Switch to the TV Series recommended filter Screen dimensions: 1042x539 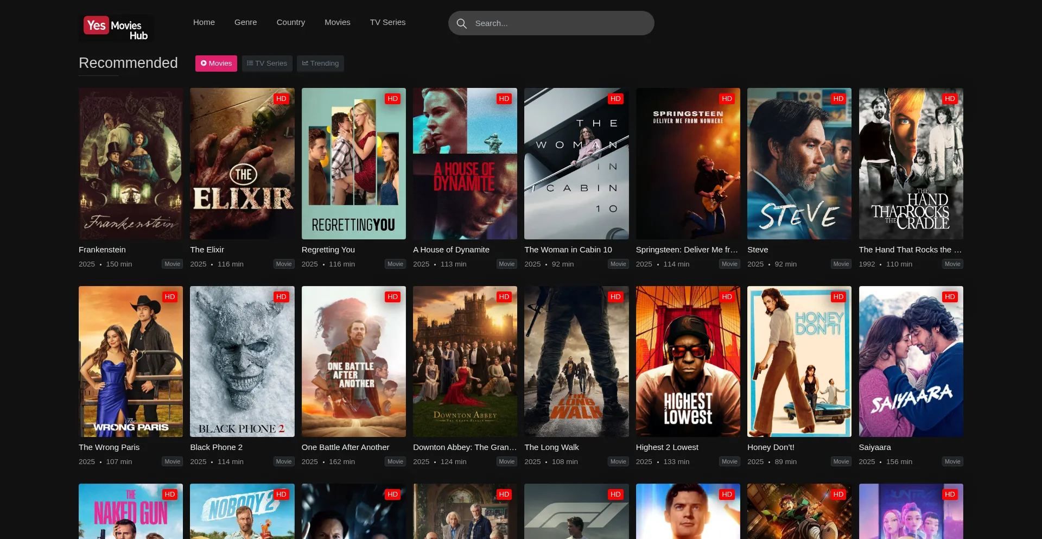click(x=267, y=64)
